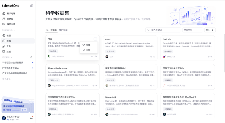Image resolution: width=225 pixels, height=123 pixels.
Task: Click the EMBL-EBI publisher icon
Action: coord(164,57)
